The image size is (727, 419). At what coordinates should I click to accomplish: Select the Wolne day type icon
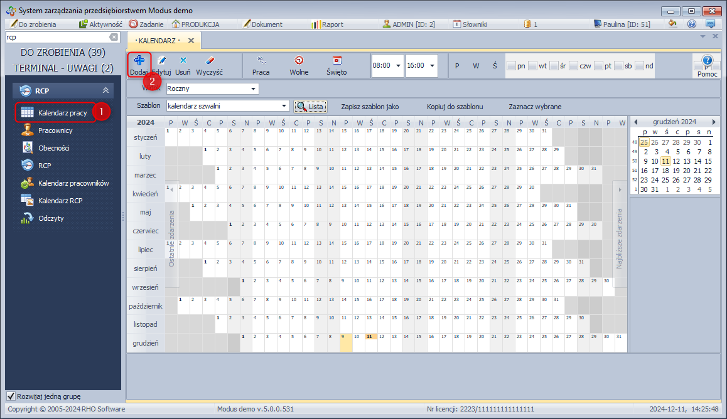[299, 61]
